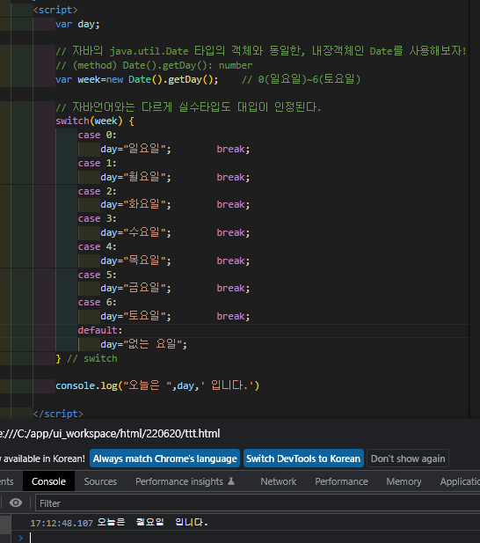Click the day="없는 요일" assignment
480x543 pixels.
[144, 344]
